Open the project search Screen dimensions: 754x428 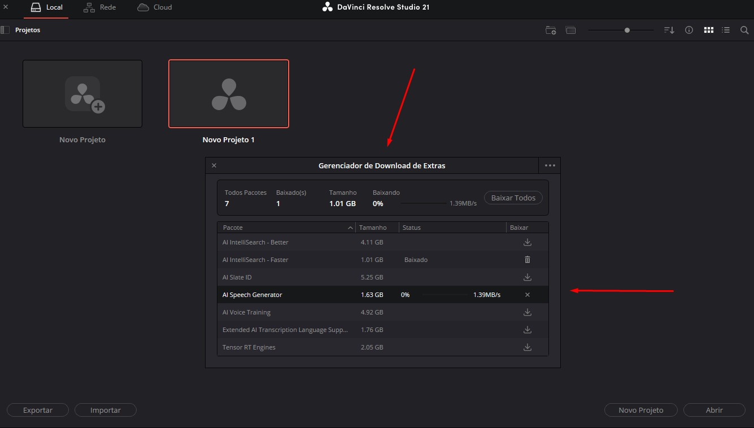pyautogui.click(x=744, y=30)
